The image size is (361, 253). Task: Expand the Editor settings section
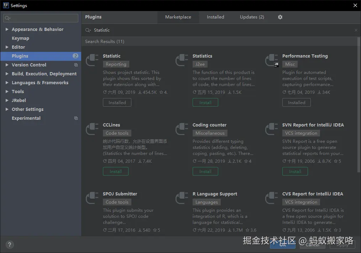click(7, 47)
